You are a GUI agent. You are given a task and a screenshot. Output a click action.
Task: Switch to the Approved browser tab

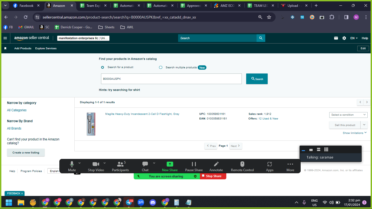(x=194, y=5)
